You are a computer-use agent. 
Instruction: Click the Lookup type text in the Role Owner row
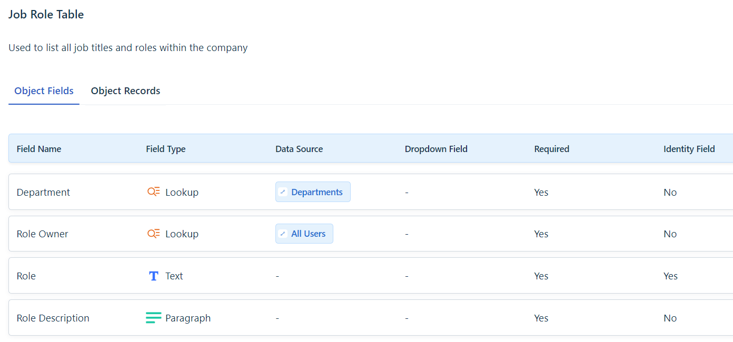[x=182, y=234]
